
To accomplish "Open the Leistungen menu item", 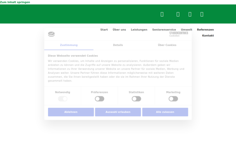I will pos(139,30).
